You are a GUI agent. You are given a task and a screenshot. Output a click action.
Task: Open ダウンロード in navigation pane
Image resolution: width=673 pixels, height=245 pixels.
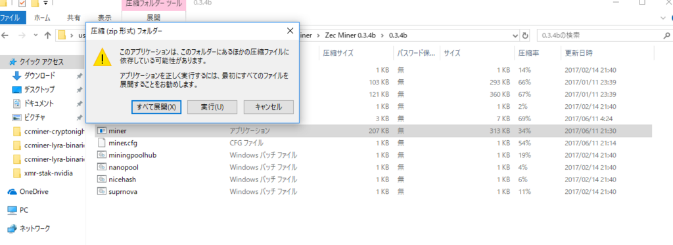(39, 76)
